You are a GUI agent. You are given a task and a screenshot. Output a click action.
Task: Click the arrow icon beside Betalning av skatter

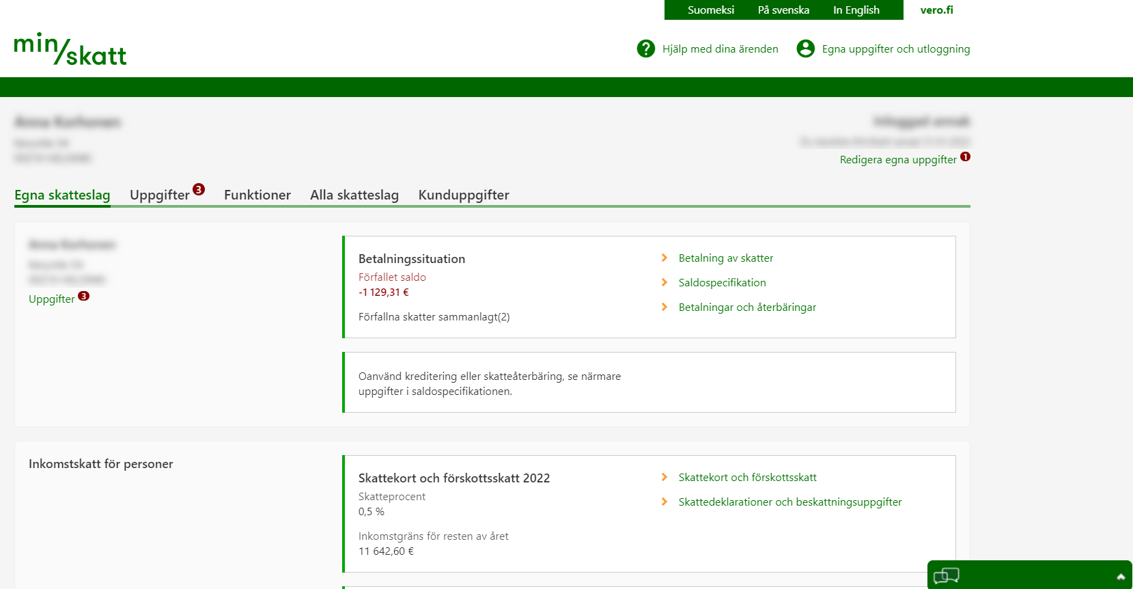(665, 258)
